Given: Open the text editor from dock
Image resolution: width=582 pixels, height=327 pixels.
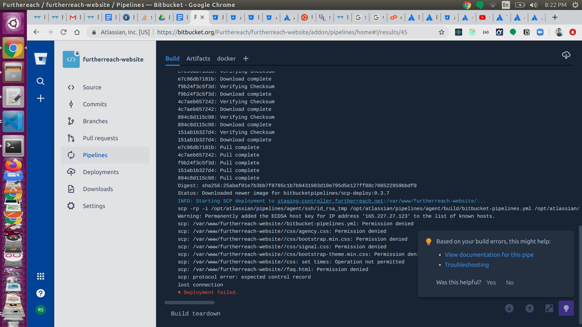Looking at the screenshot, I should pyautogui.click(x=13, y=97).
